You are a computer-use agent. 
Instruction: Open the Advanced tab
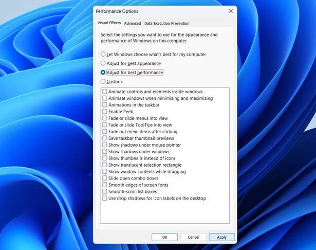(133, 24)
